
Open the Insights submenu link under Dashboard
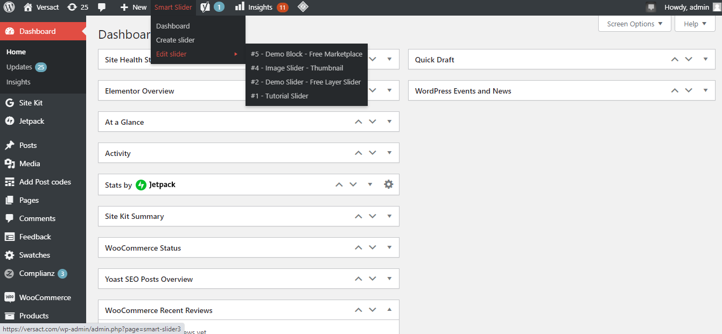click(x=18, y=82)
